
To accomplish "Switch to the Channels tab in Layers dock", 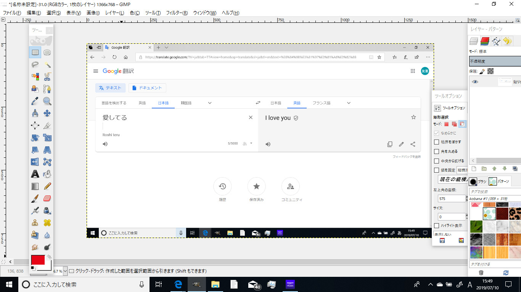I will [485, 41].
